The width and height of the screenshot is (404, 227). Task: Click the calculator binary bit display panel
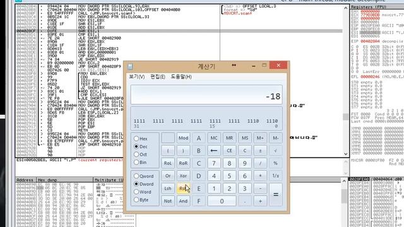click(x=206, y=119)
